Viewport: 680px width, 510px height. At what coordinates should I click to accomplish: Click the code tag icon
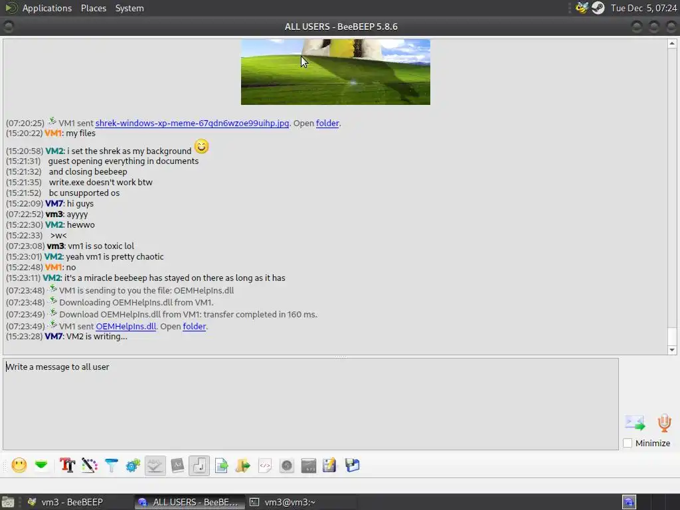click(x=265, y=466)
